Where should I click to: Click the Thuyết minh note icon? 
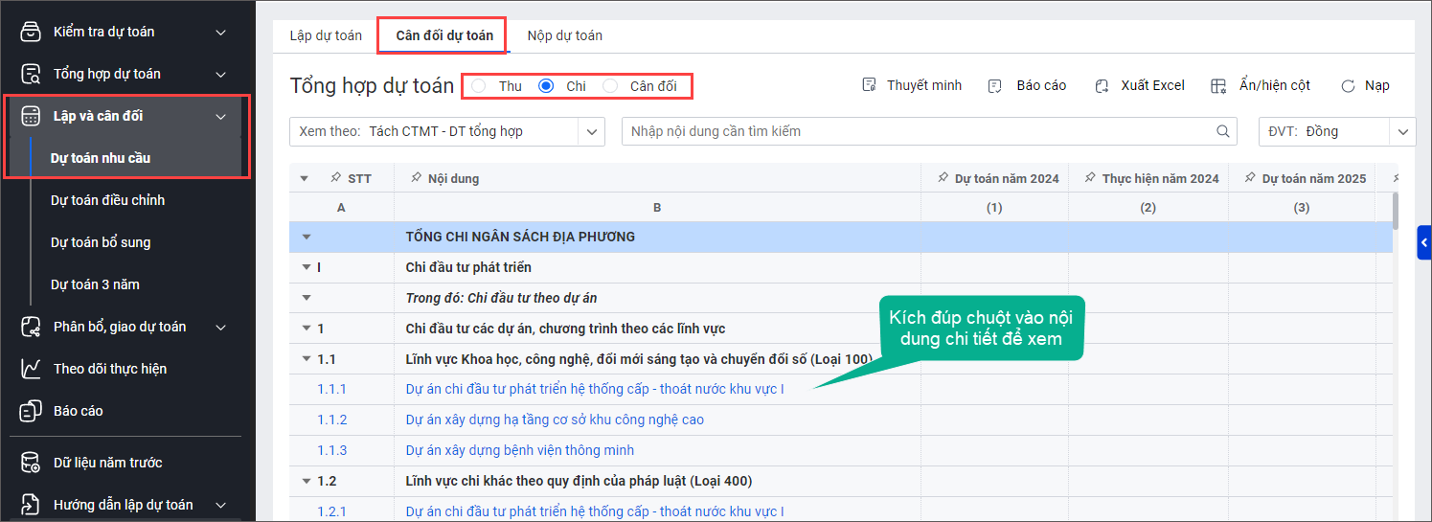coord(870,85)
